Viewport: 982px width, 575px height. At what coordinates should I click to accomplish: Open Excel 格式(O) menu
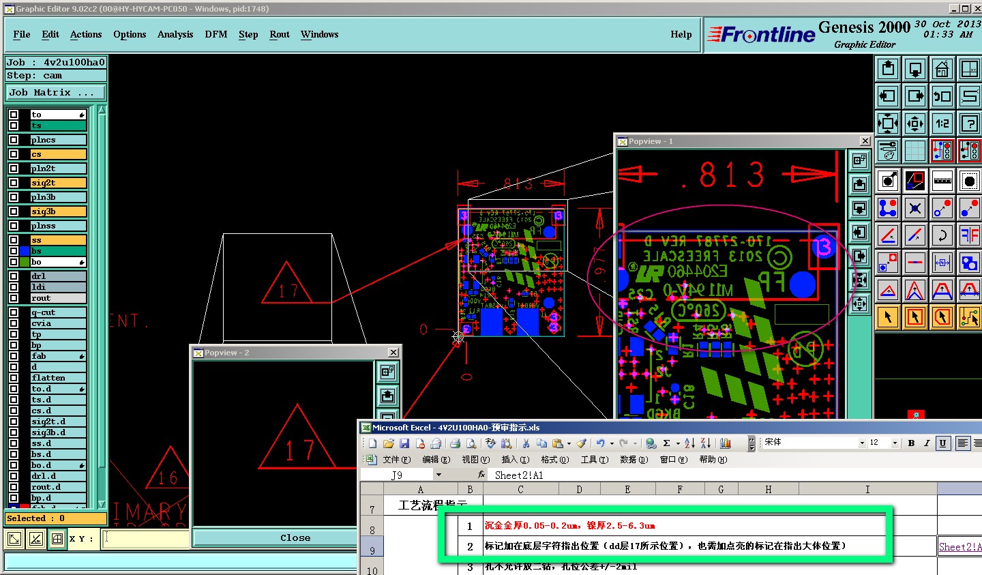tap(554, 460)
